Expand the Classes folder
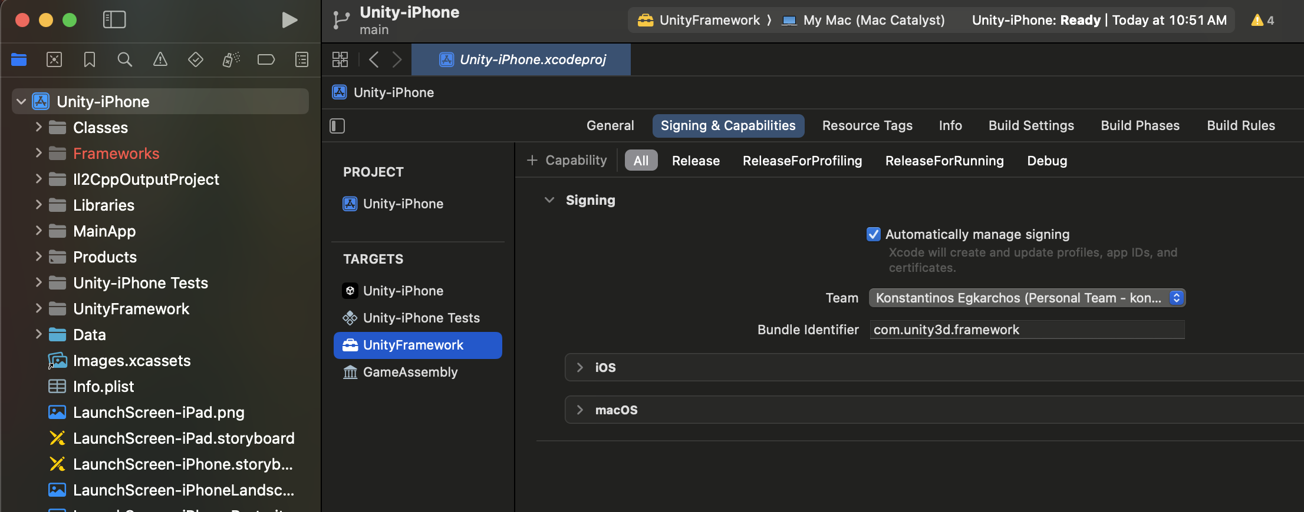The width and height of the screenshot is (1304, 512). coord(38,127)
